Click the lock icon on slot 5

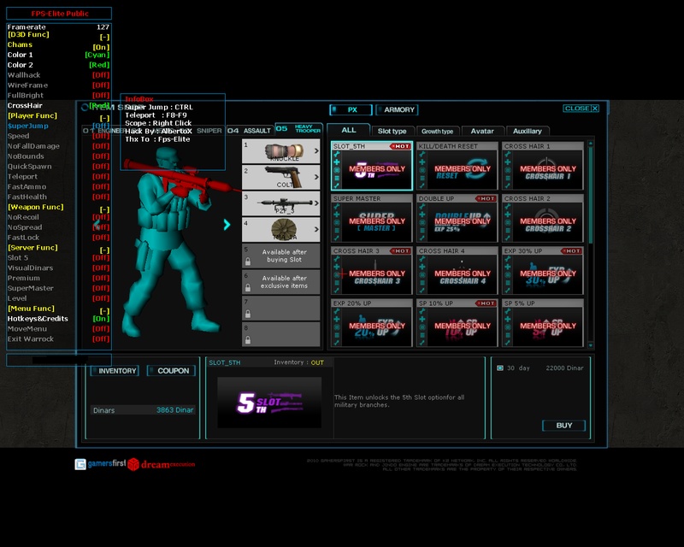click(248, 262)
